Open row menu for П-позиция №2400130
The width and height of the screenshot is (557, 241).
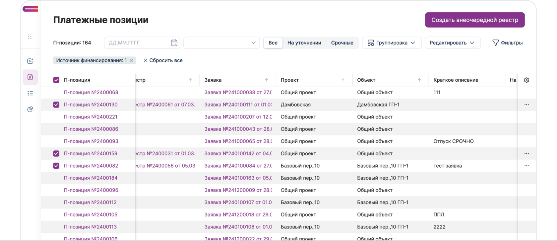point(526,105)
